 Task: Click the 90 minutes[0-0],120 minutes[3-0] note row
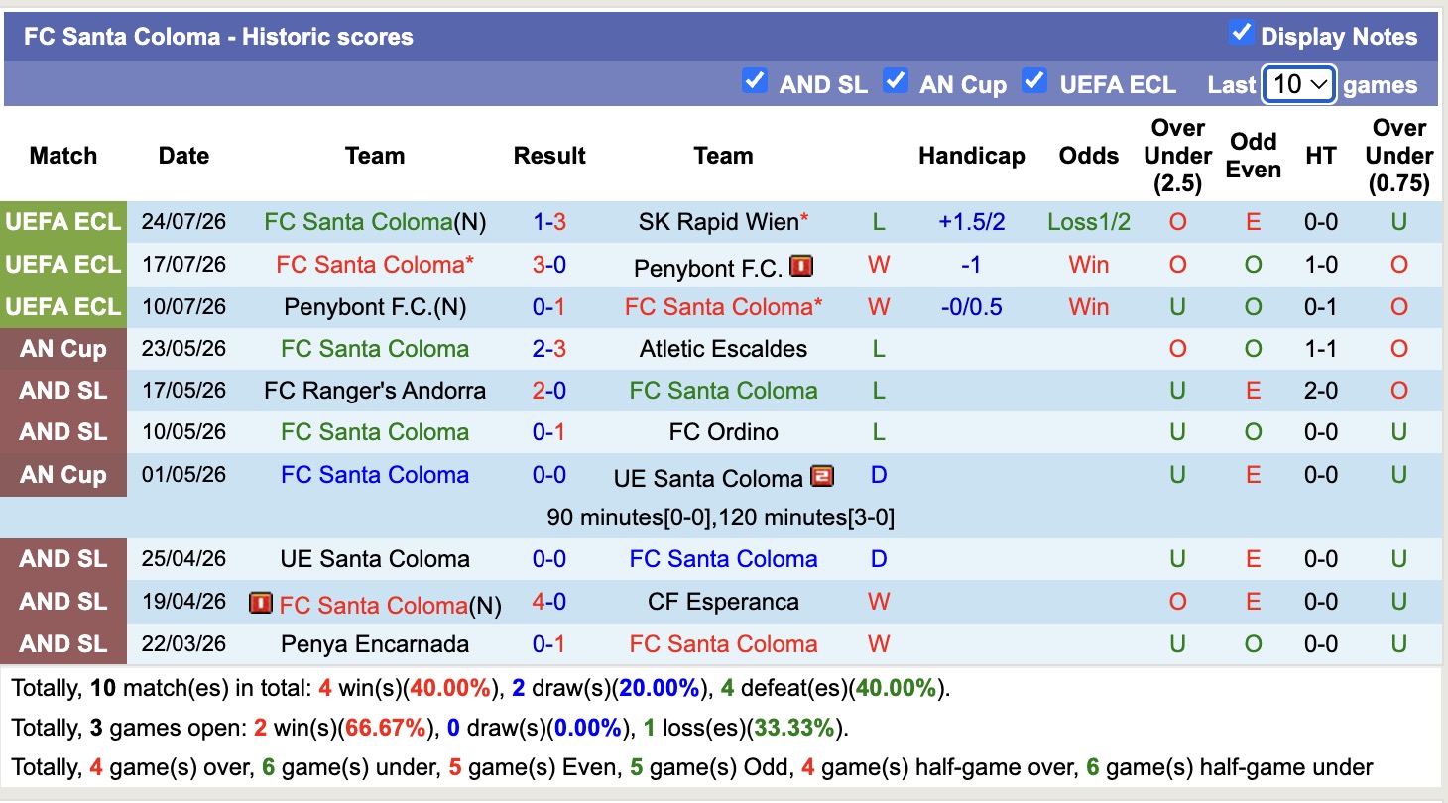pos(721,517)
